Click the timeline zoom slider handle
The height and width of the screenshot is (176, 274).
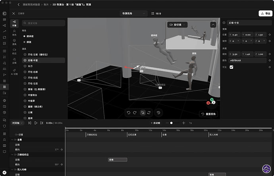click(x=172, y=123)
